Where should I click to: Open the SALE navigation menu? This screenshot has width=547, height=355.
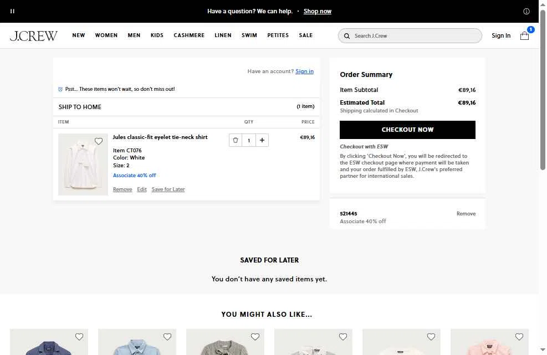[306, 35]
